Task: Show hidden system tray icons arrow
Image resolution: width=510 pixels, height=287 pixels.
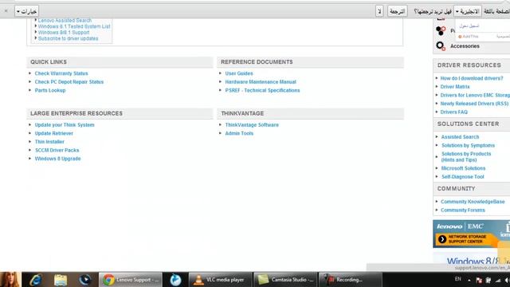Action: pos(469,280)
